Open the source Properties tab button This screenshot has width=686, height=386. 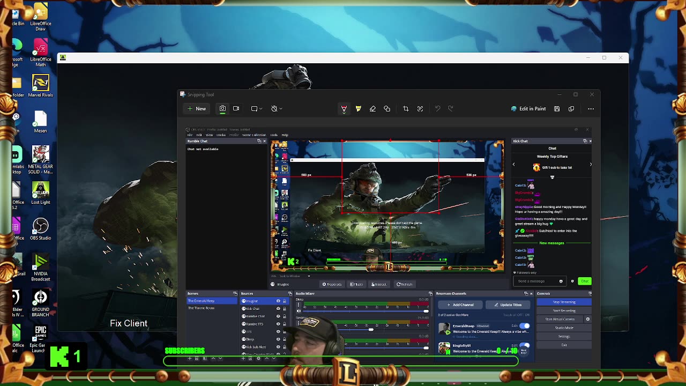pos(332,284)
